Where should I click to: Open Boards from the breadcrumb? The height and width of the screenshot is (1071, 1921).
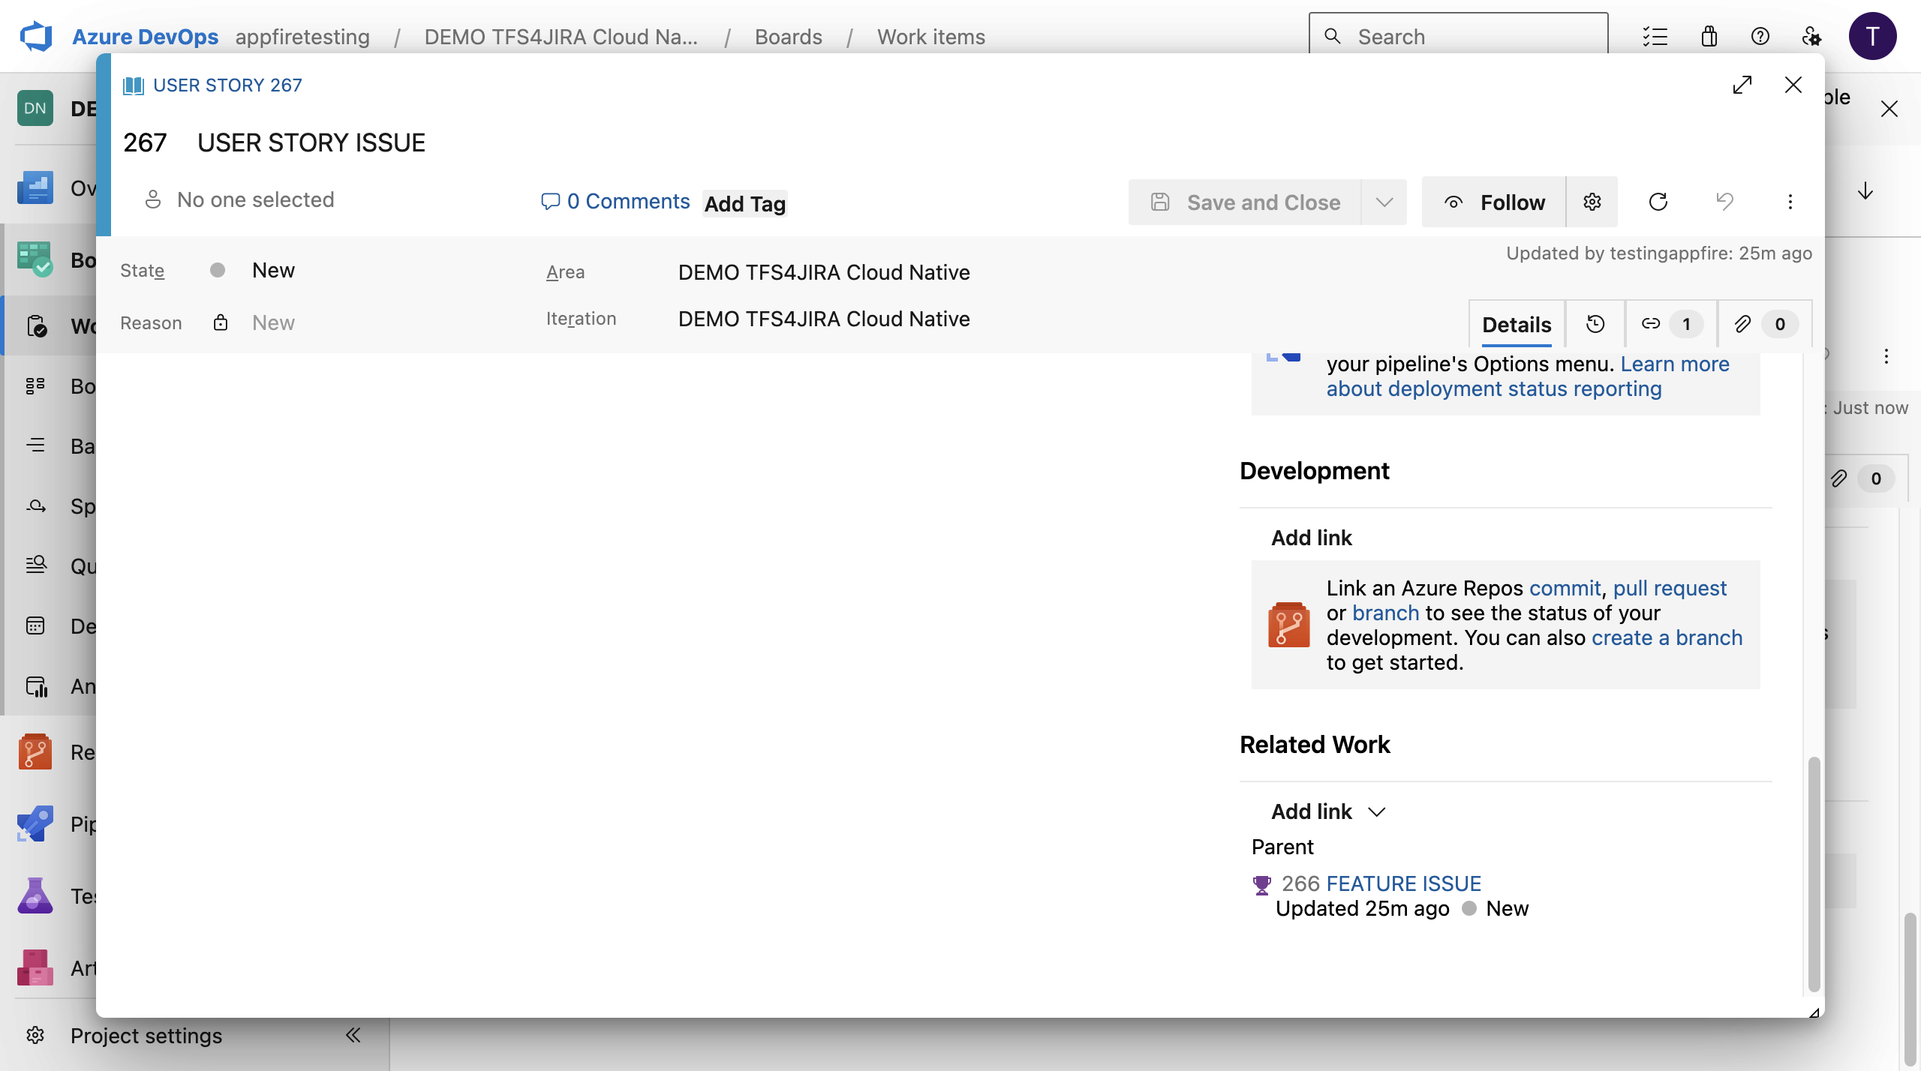(x=788, y=36)
